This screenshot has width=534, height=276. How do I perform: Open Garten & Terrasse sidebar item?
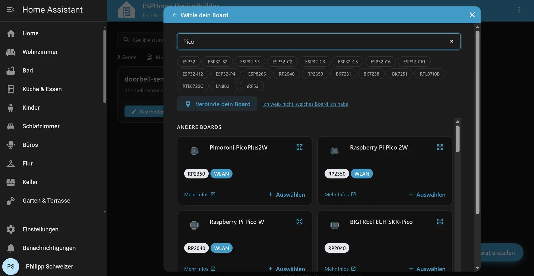pos(53,201)
